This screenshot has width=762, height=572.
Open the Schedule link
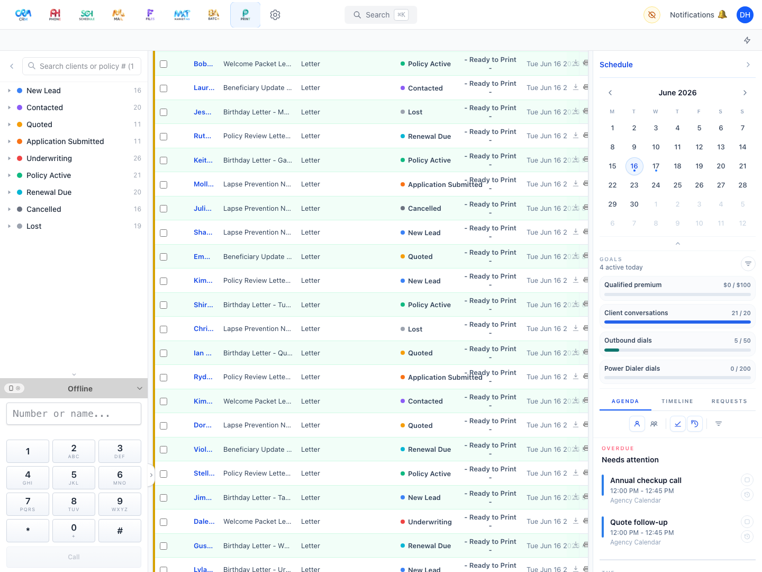pos(616,65)
